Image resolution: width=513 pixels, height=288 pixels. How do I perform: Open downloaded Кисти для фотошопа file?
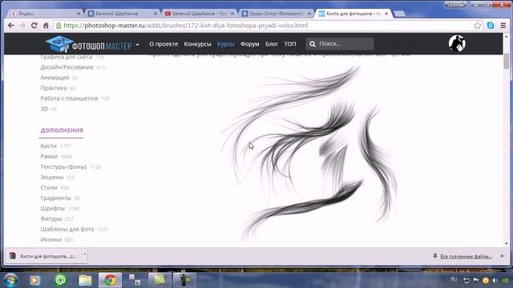pos(43,256)
